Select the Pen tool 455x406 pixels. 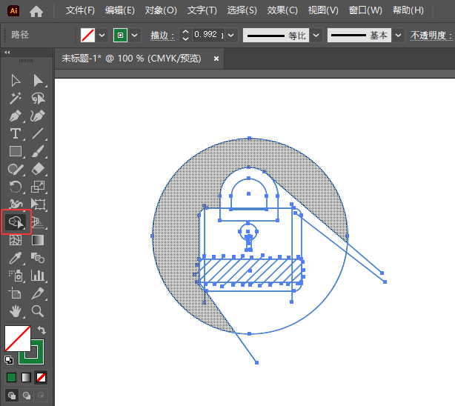(x=16, y=116)
